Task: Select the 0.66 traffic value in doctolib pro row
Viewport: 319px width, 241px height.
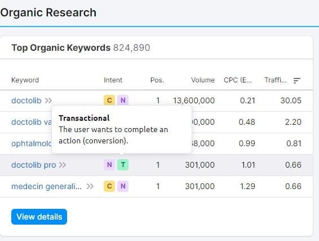Action: [294, 165]
